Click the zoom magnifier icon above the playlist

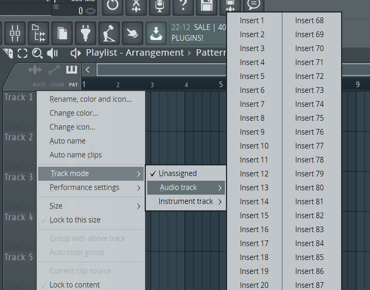(x=37, y=52)
